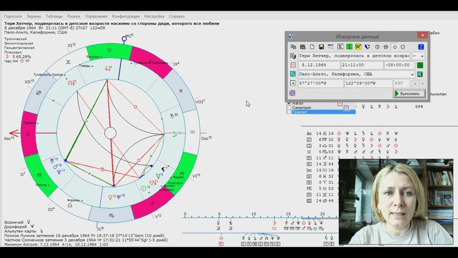
Task: Click the longitude field 122°09'00"W
Action: 369,83
